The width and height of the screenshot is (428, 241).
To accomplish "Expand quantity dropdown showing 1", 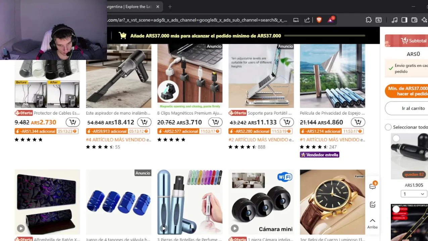I will [414, 194].
